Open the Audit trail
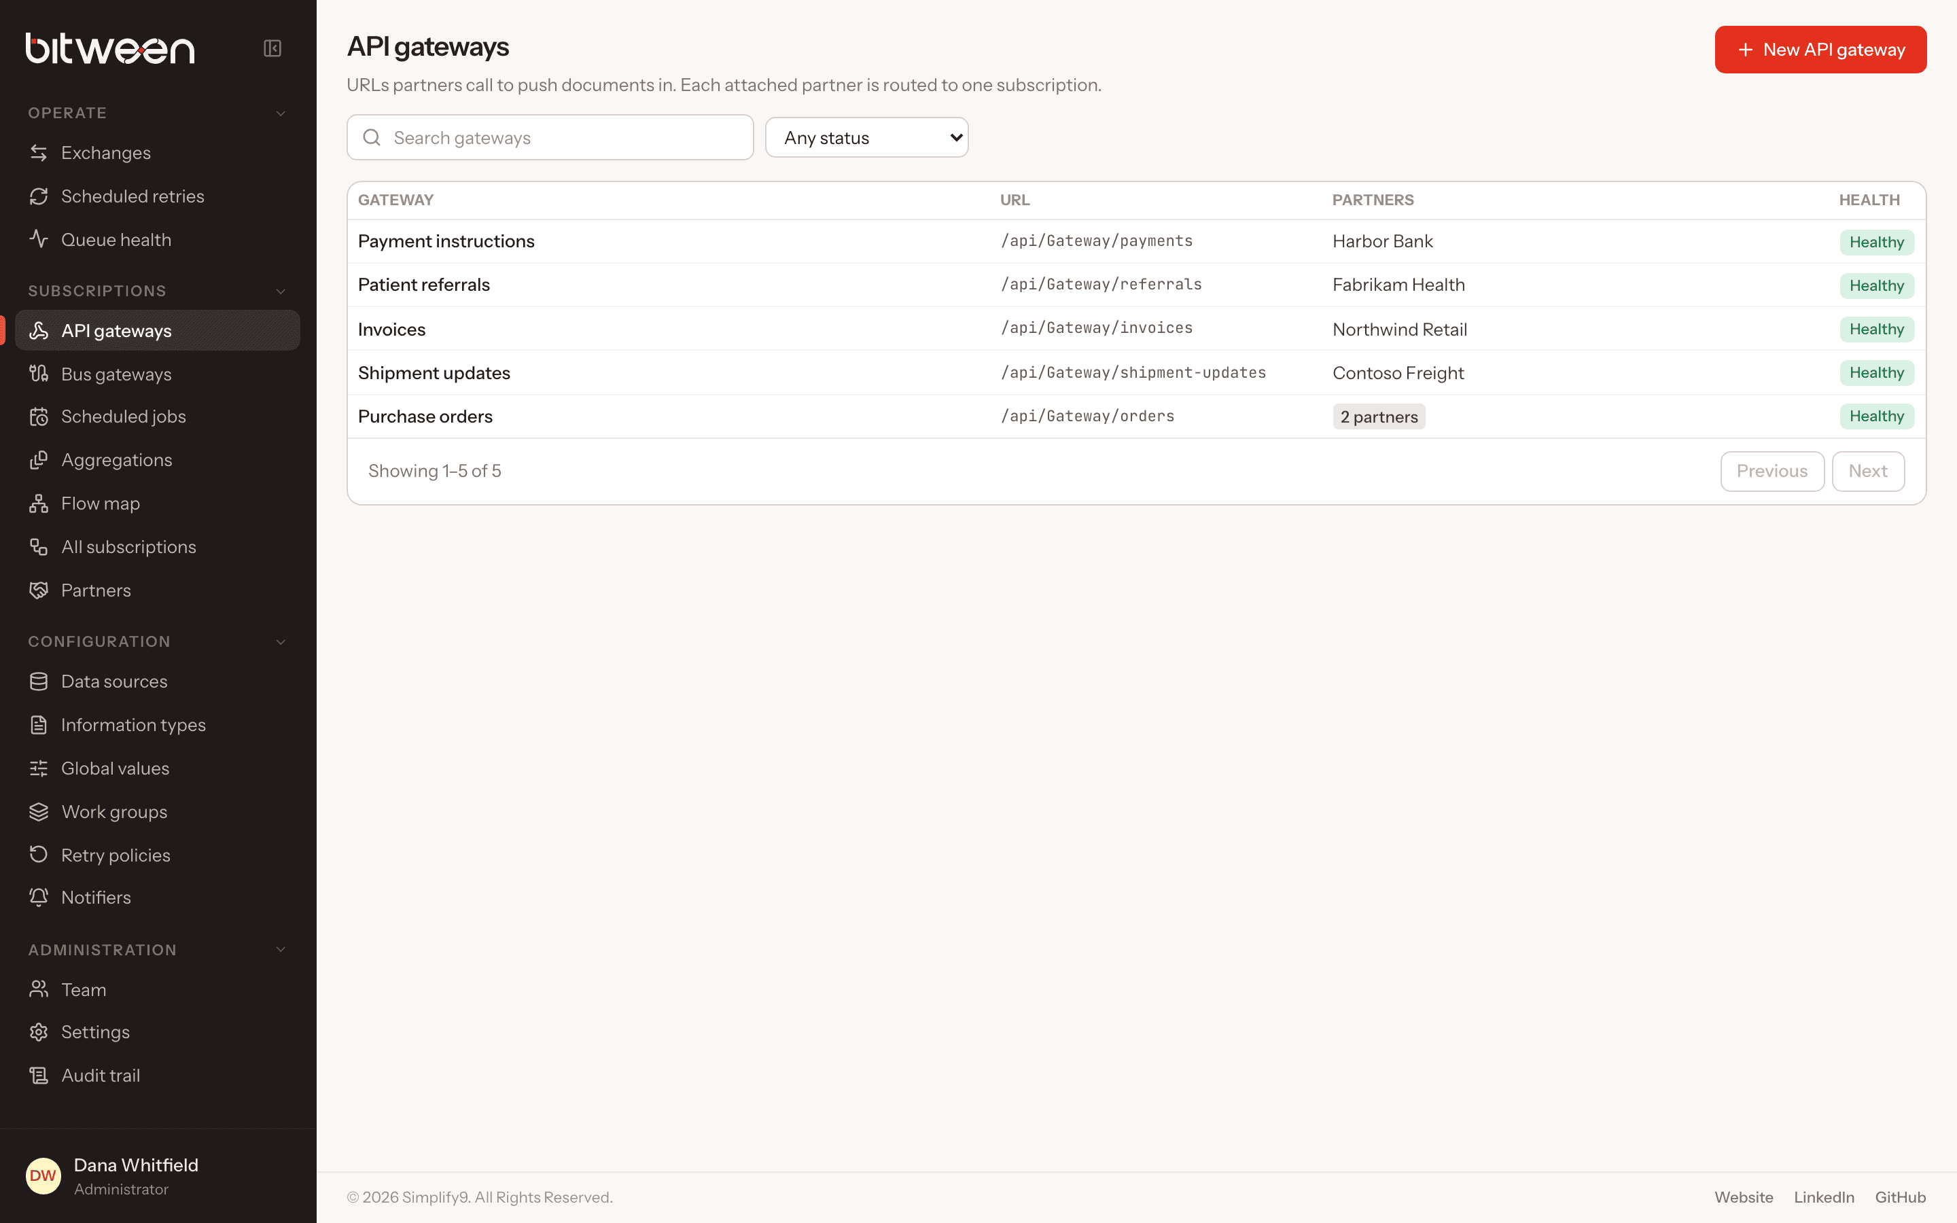The width and height of the screenshot is (1957, 1223). (158, 1076)
